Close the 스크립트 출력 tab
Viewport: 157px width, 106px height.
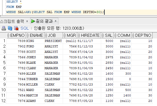27,21
